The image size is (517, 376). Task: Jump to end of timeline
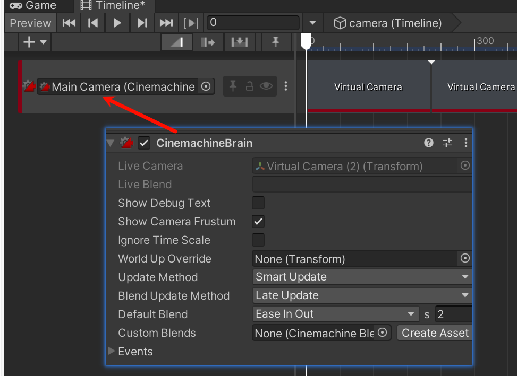tap(166, 23)
